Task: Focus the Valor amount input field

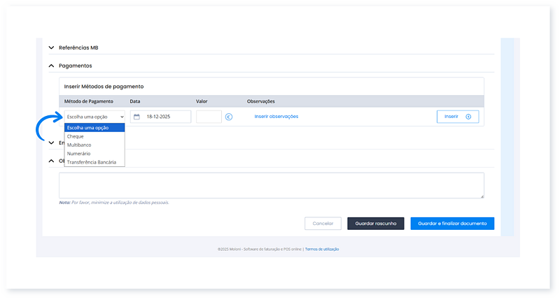Action: (x=209, y=117)
